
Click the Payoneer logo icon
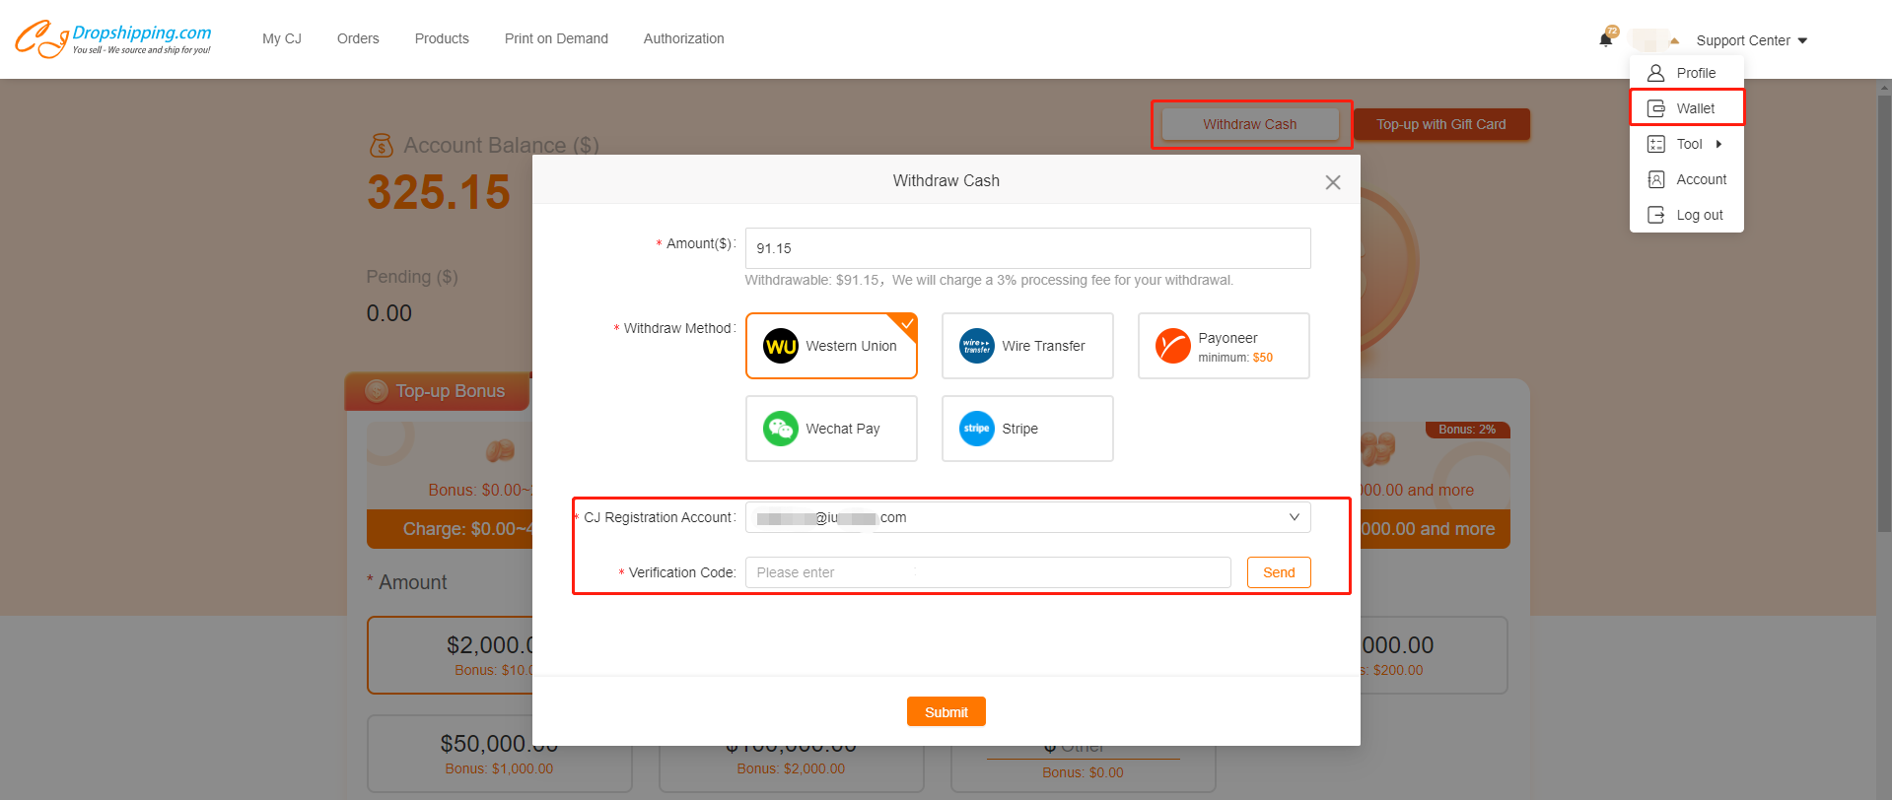[1172, 346]
